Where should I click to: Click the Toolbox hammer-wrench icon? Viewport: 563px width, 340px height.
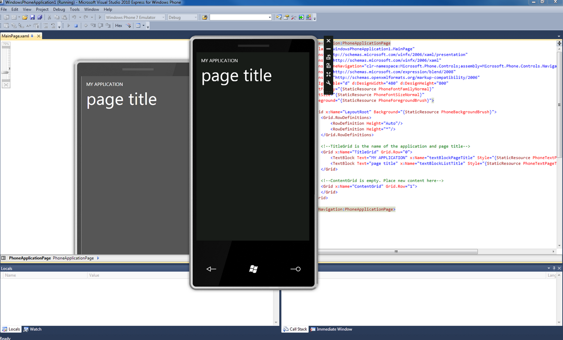click(293, 17)
